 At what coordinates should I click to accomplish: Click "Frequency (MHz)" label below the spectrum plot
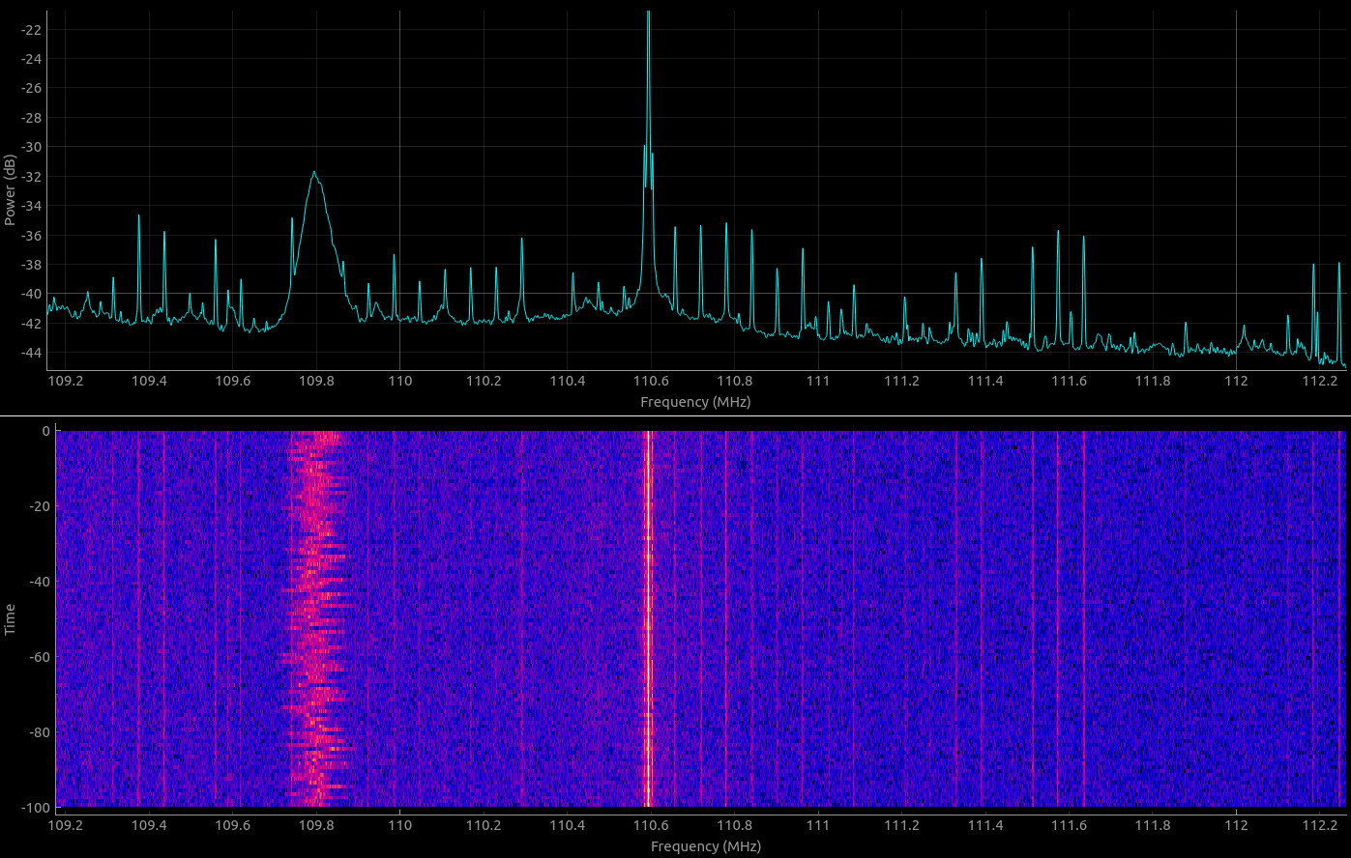695,402
